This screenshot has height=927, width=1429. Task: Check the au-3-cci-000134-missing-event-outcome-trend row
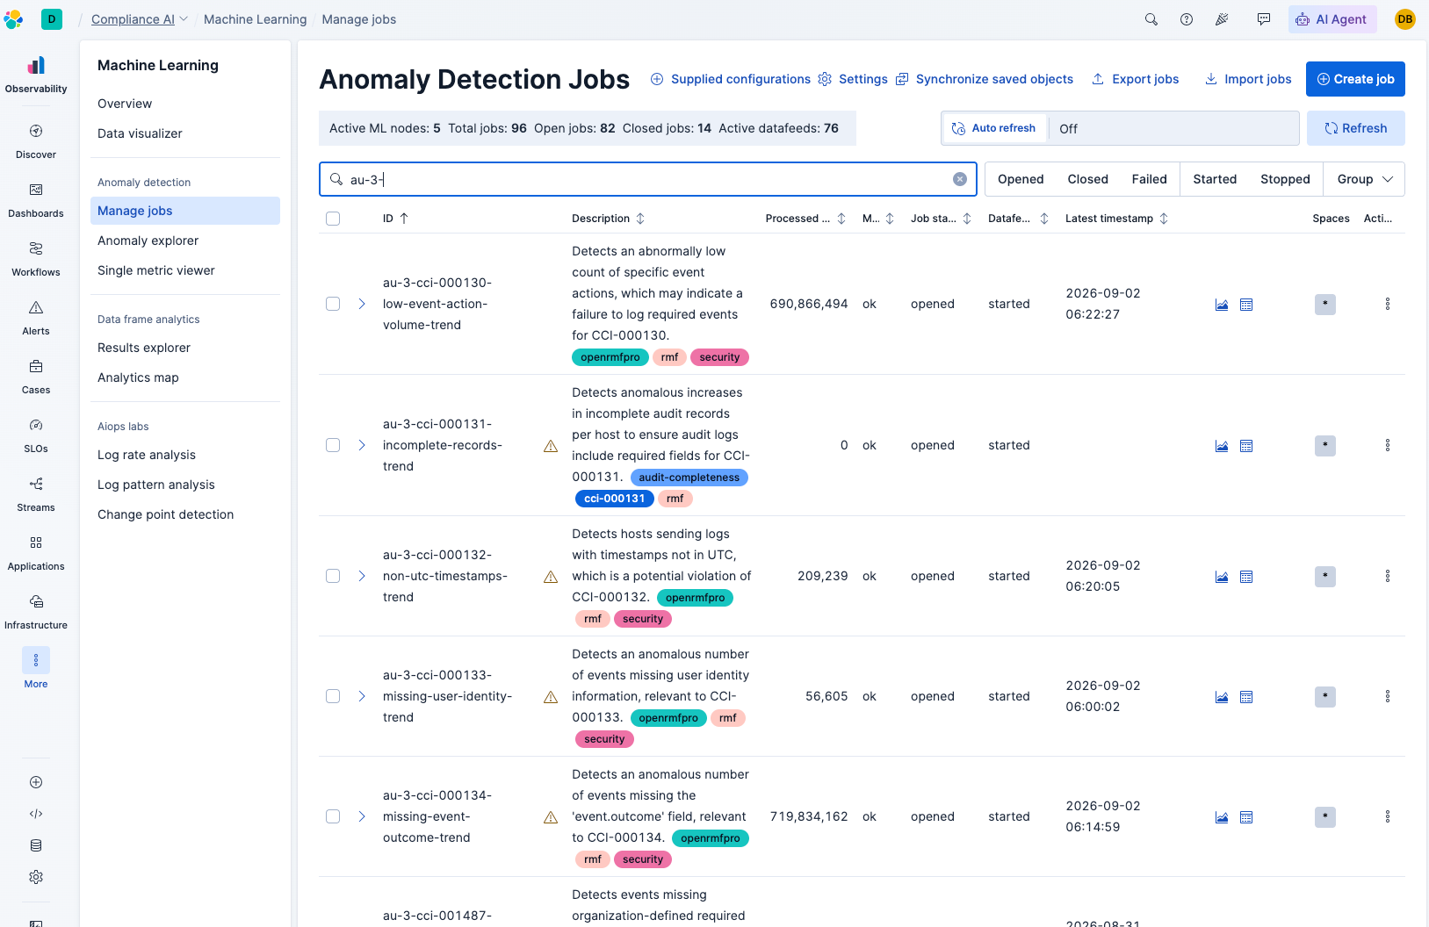pos(333,816)
